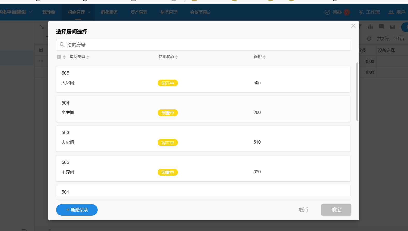Expand the platform name dropdown chevron
This screenshot has width=408, height=231.
click(31, 12)
